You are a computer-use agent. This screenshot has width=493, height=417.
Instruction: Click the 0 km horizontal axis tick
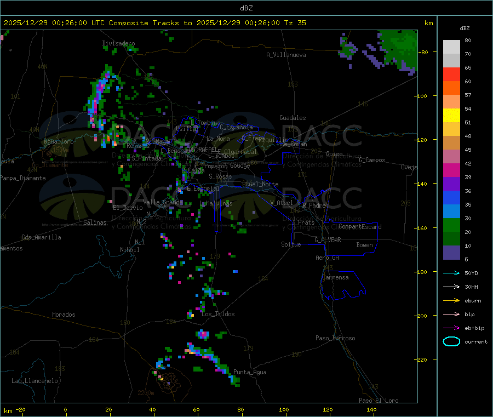[x=65, y=409]
